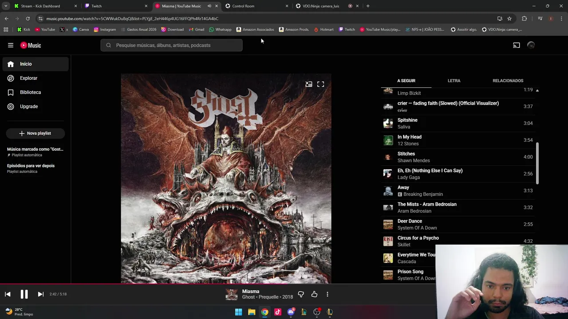The width and height of the screenshot is (568, 319).
Task: Play Away by Breaking Benjamin
Action: [458, 191]
